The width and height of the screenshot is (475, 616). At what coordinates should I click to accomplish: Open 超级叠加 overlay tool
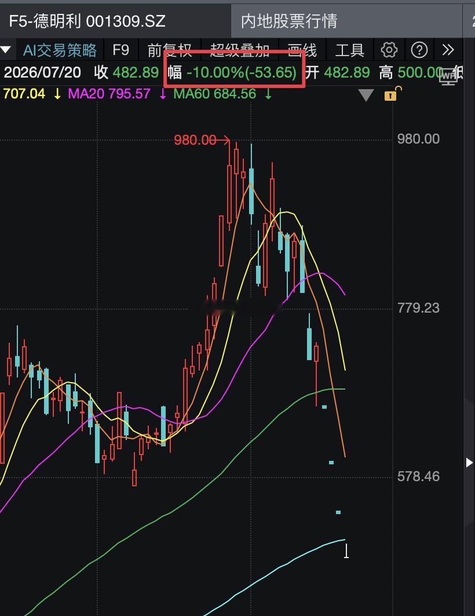(239, 50)
